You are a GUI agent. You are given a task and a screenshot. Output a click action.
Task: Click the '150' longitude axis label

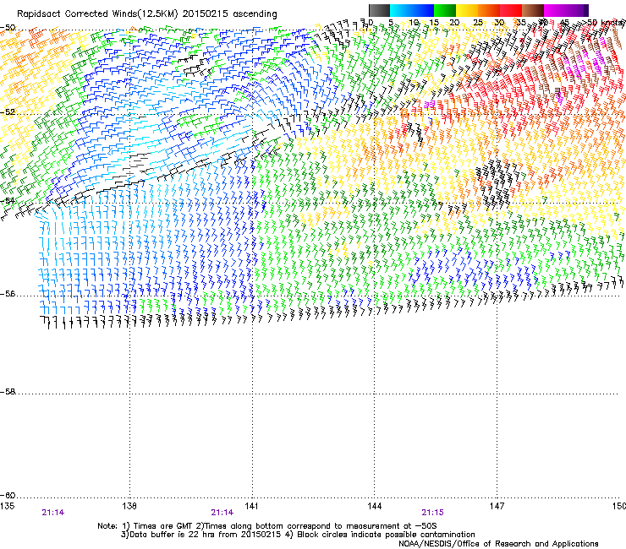[619, 506]
